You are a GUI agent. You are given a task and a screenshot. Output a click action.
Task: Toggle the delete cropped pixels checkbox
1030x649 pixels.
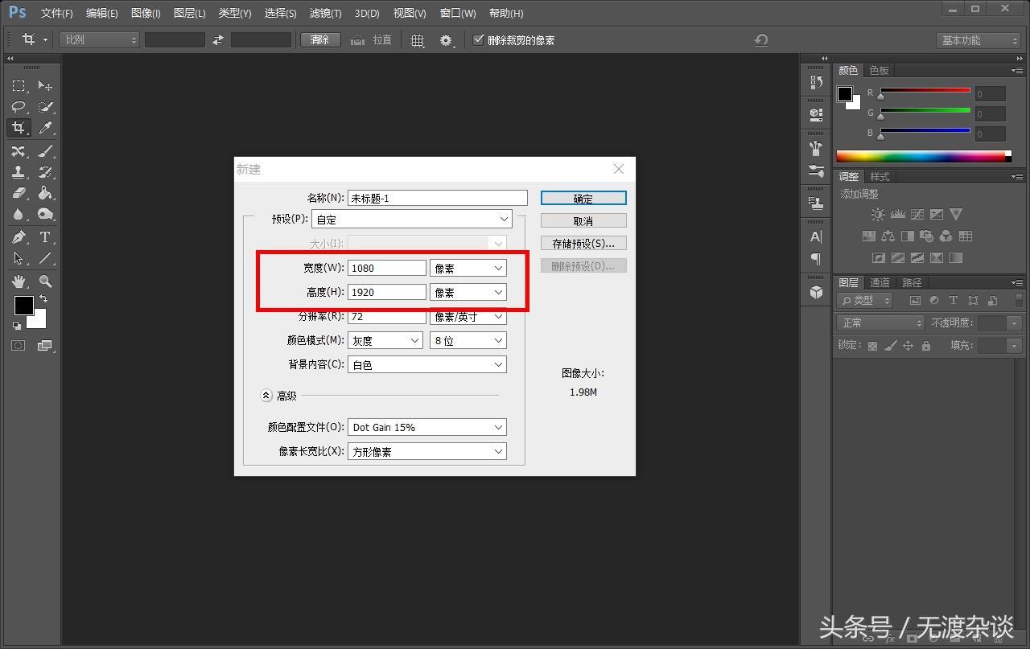479,39
